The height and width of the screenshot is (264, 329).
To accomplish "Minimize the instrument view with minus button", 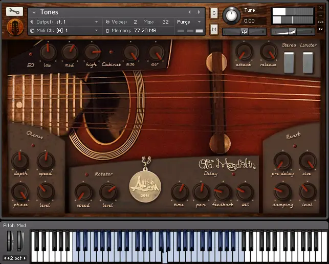I will pos(320,15).
